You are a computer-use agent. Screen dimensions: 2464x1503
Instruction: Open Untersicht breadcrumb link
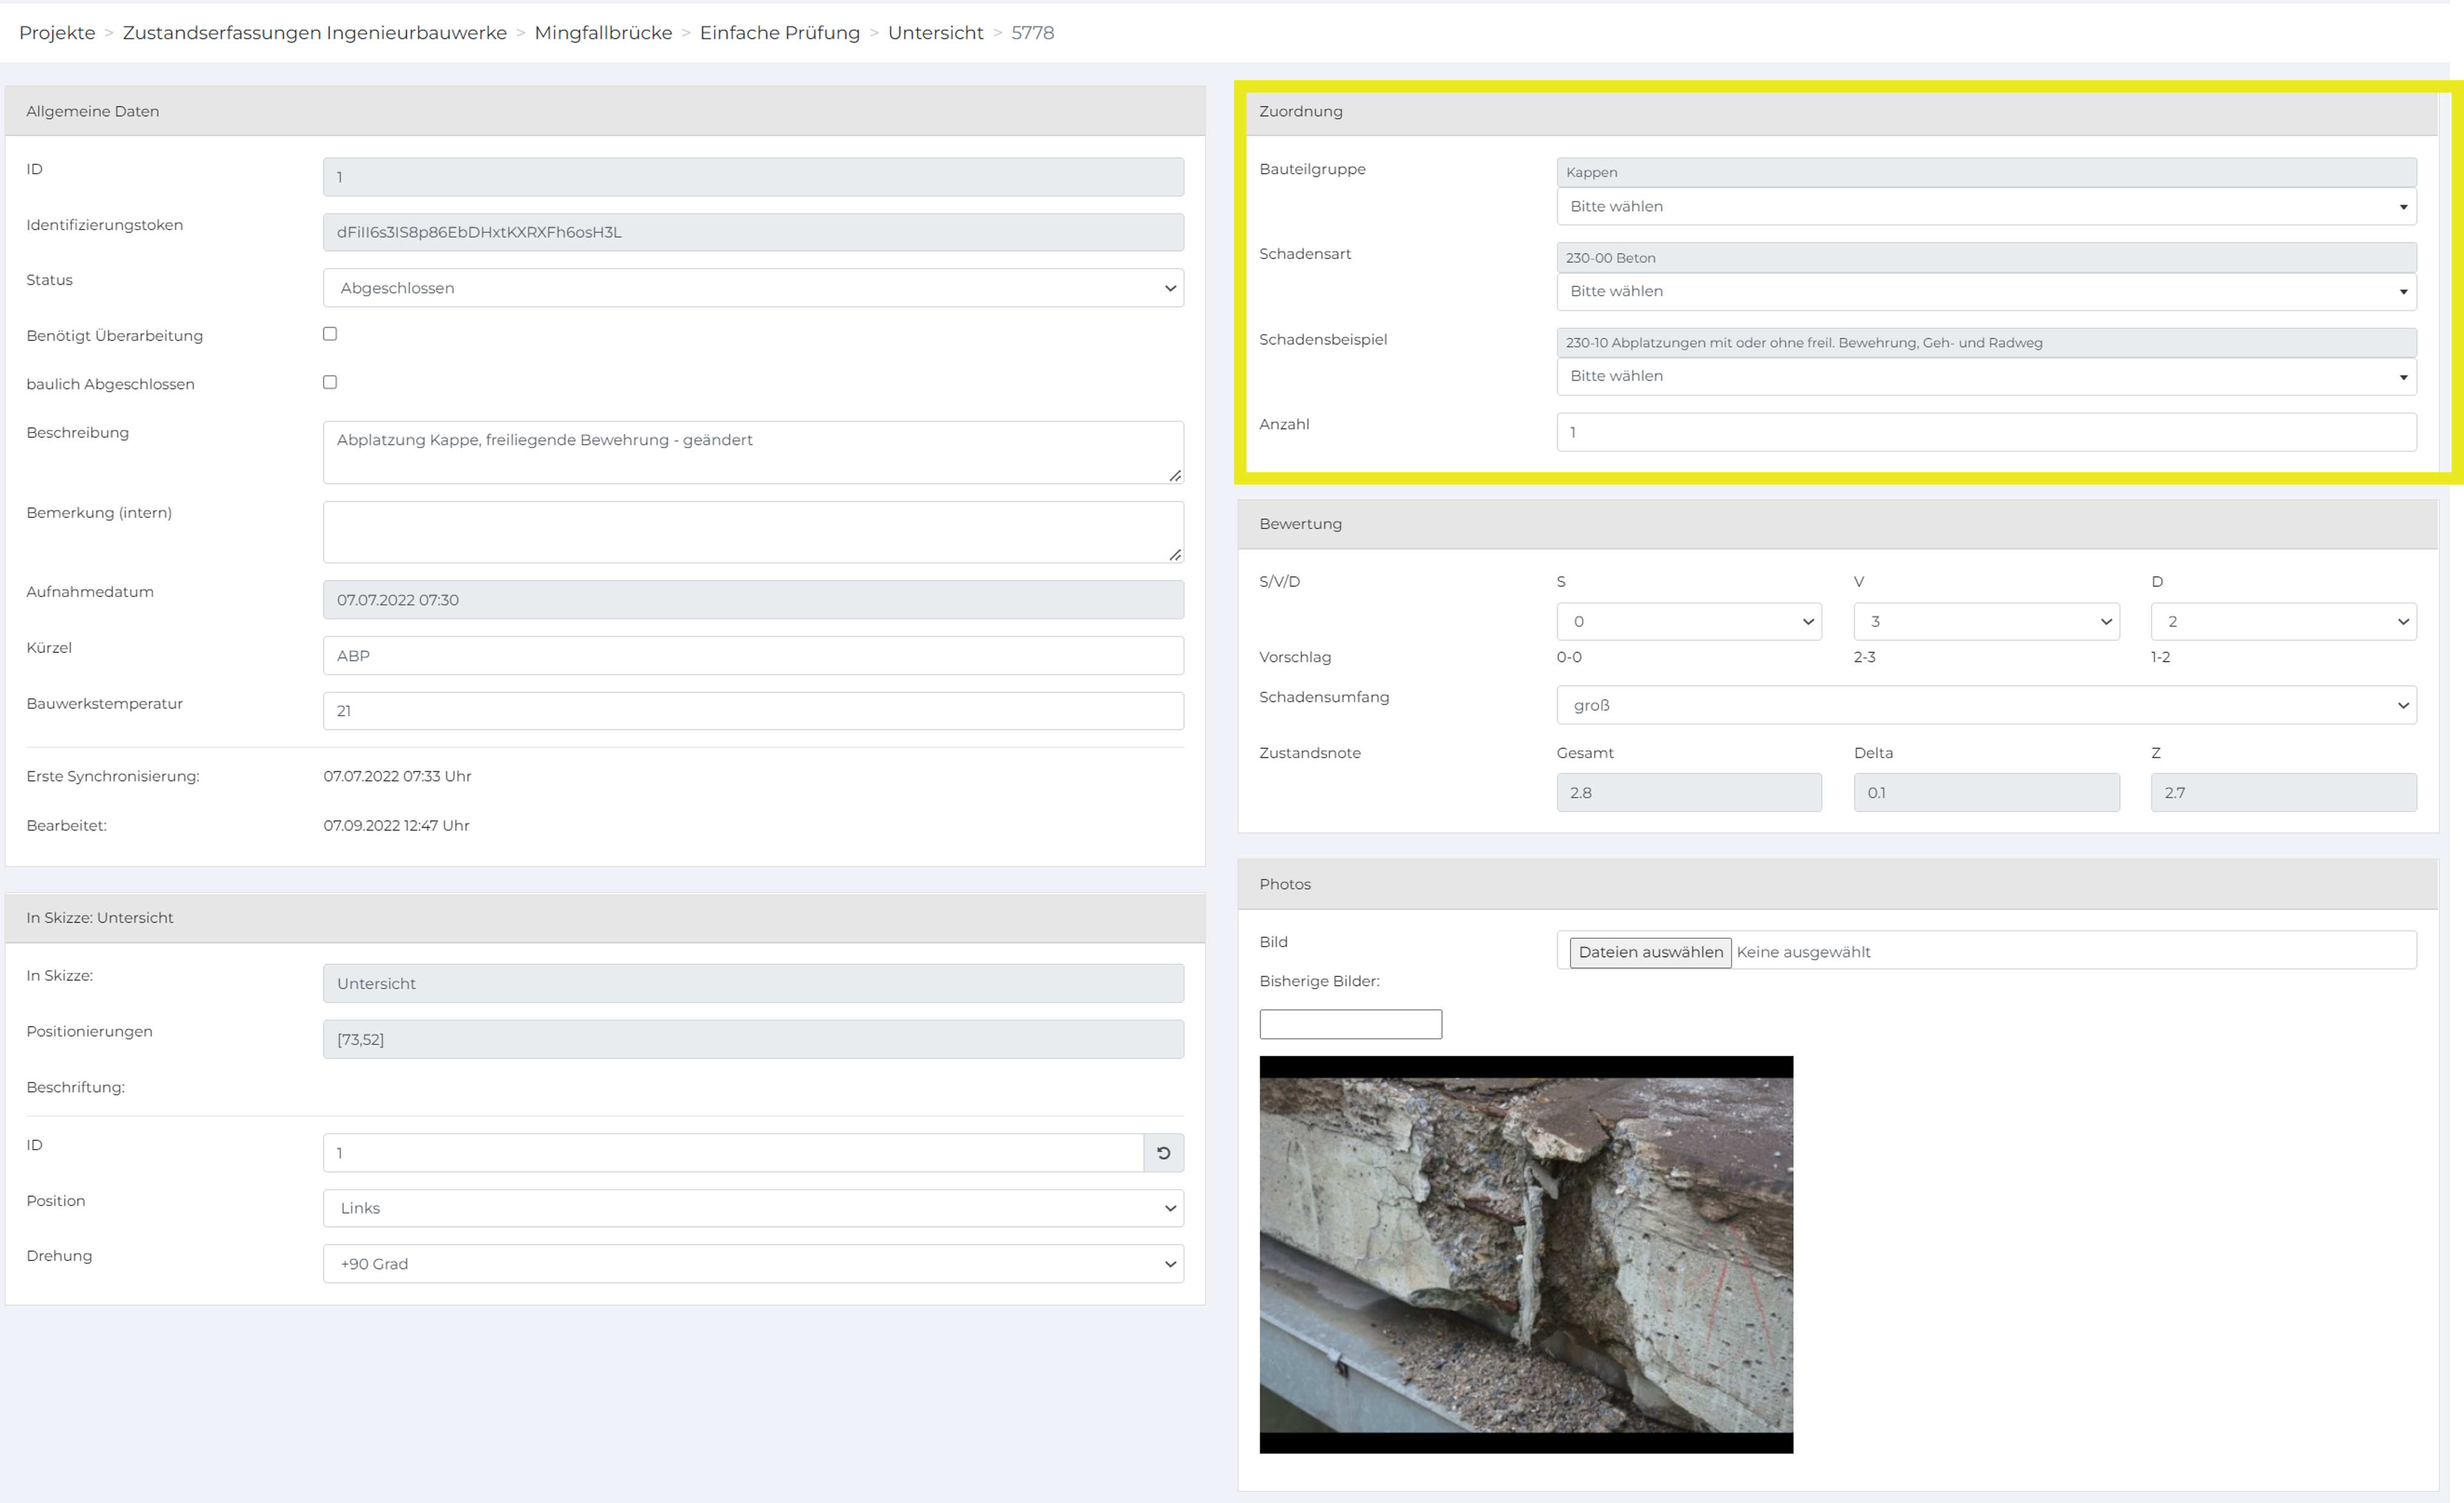pyautogui.click(x=936, y=33)
